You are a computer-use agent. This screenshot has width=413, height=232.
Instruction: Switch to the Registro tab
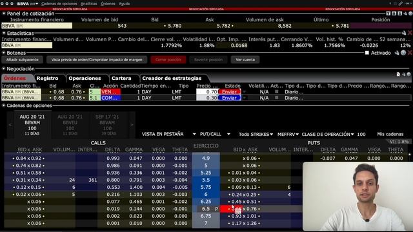47,78
